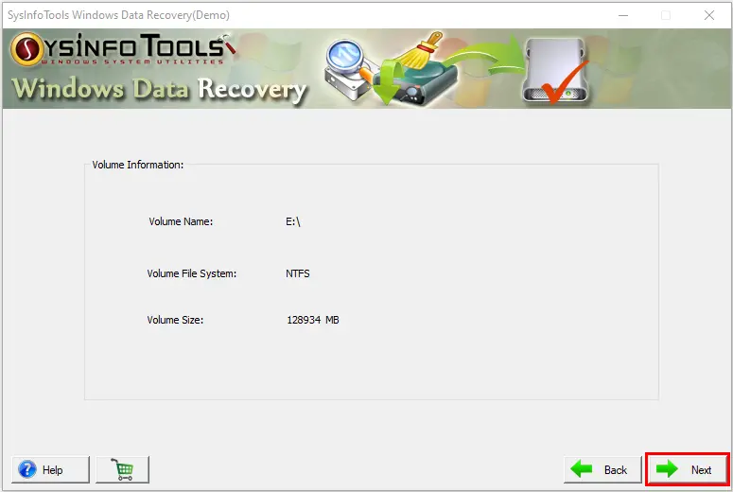Screen dimensions: 733x492
Task: Select the NTFS file system value
Action: tap(297, 273)
